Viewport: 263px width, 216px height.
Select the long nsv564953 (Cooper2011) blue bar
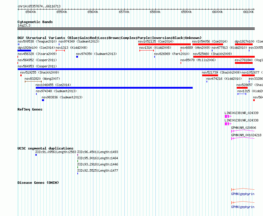click(136, 69)
